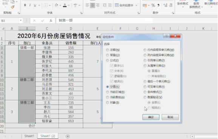Switch to Sheet1 (2) tab

tap(48, 136)
